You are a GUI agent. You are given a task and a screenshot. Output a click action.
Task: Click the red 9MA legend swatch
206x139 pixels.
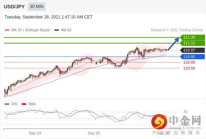tap(24, 104)
